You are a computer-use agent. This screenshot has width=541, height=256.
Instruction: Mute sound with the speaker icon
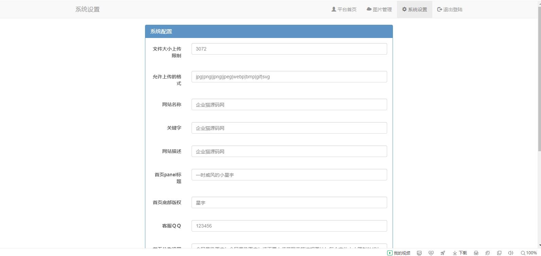tap(510, 253)
